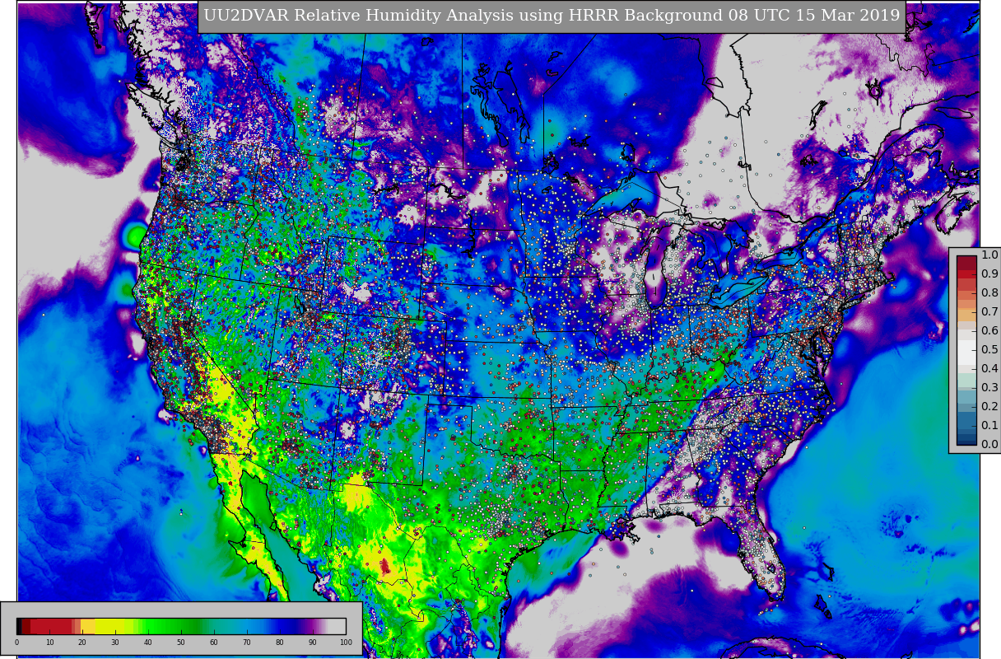Pick the yellow segment near 30 on the humidity colorbar
The height and width of the screenshot is (659, 1001).
pos(109,626)
